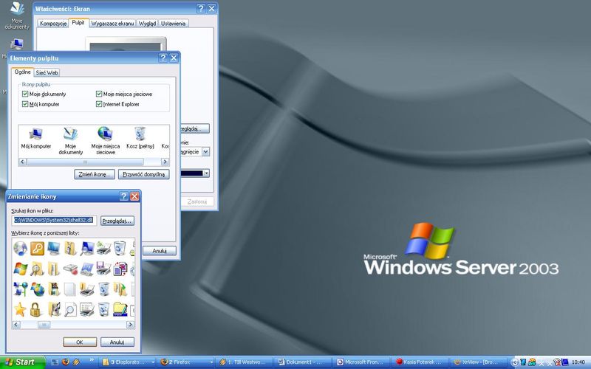Image resolution: width=591 pixels, height=369 pixels.
Task: Choose the yellow star icon
Action: click(20, 309)
